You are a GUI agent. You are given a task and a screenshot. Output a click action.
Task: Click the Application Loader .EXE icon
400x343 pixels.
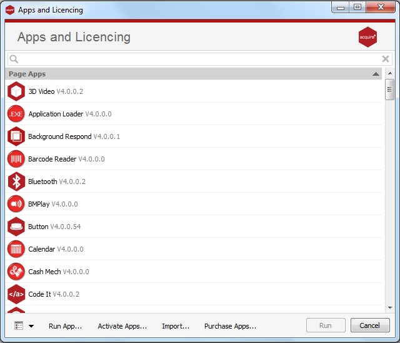16,114
